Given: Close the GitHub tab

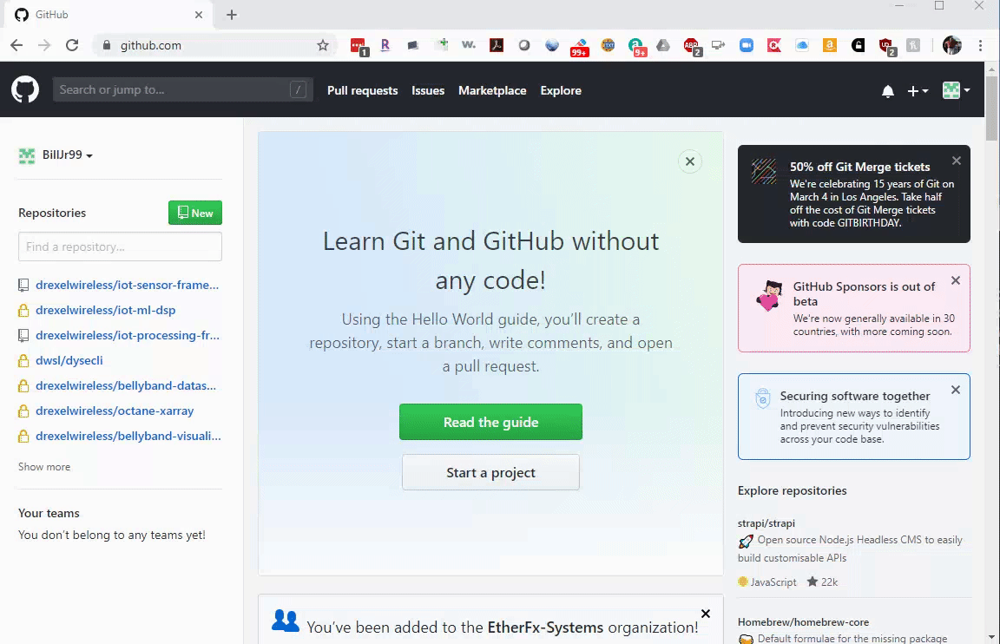Looking at the screenshot, I should tap(198, 15).
